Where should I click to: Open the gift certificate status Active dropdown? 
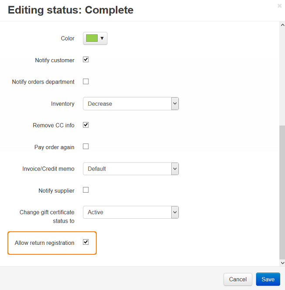131,212
